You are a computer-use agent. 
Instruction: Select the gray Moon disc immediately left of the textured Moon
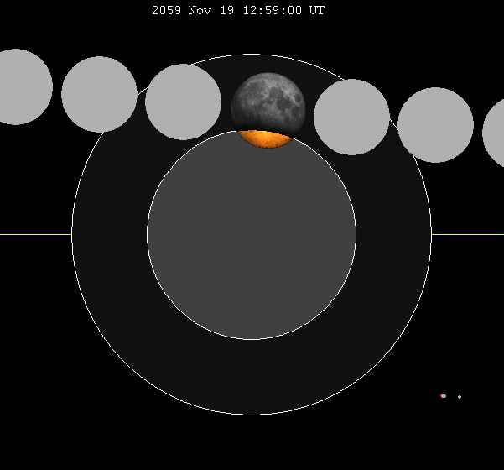tap(183, 102)
